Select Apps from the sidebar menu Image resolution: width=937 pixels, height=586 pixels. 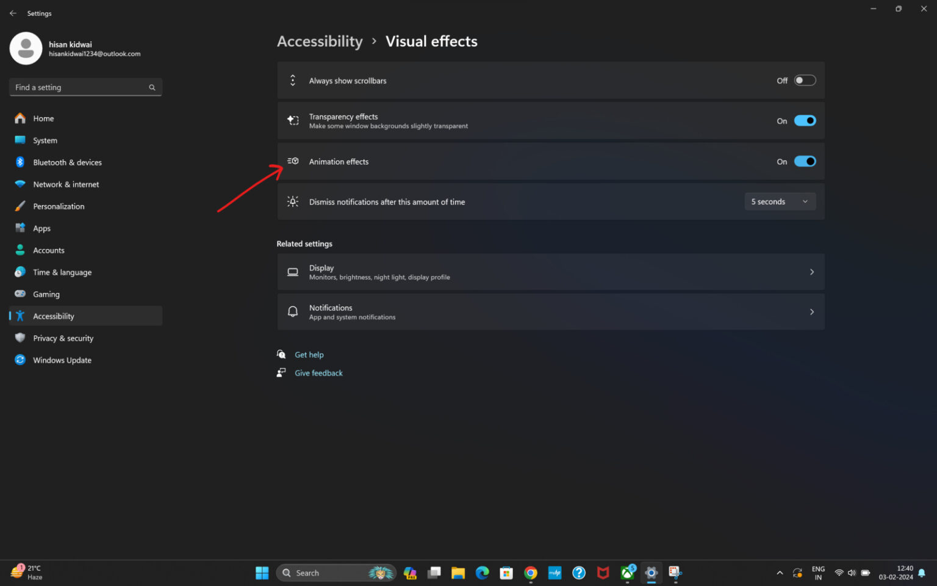pyautogui.click(x=41, y=228)
